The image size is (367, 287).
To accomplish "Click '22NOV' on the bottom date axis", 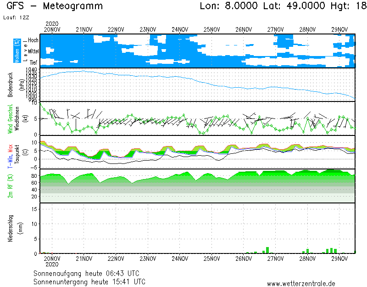I will (116, 259).
